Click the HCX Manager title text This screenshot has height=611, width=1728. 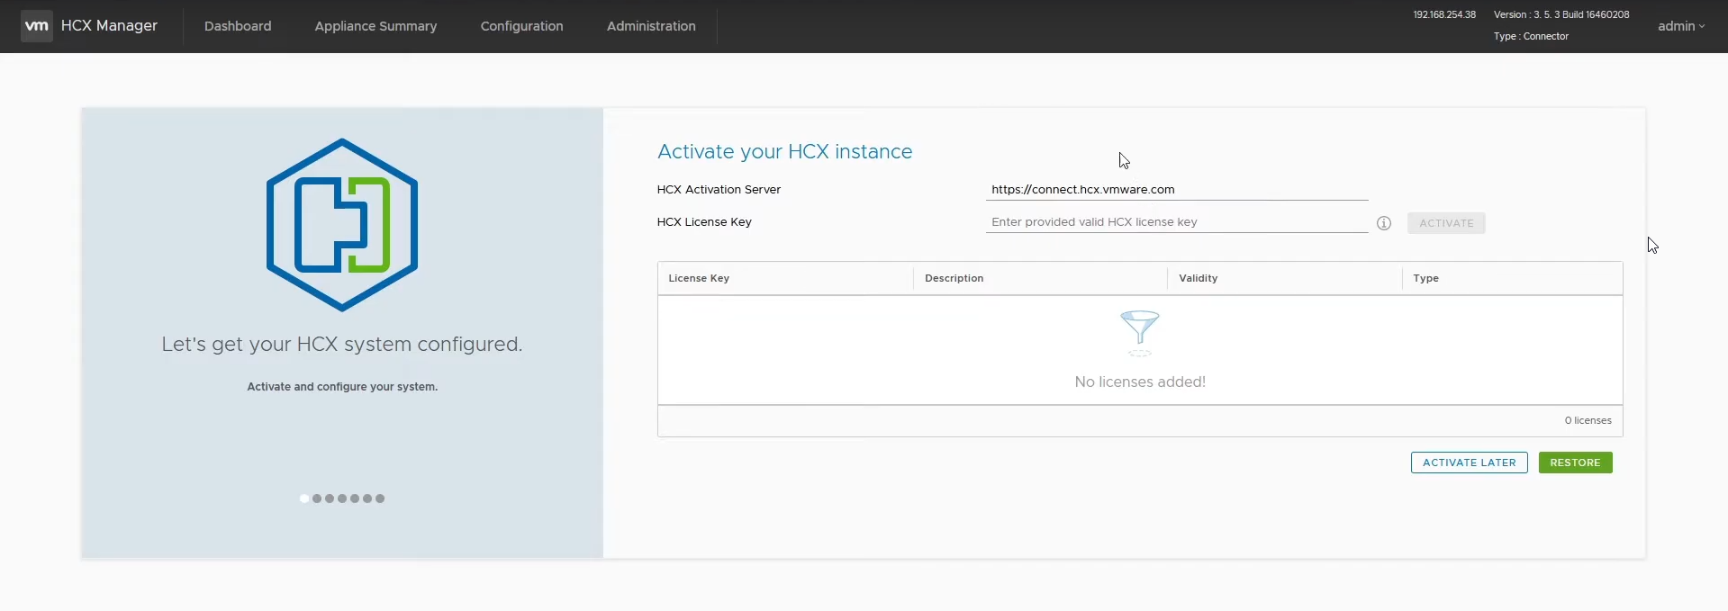[x=109, y=26]
